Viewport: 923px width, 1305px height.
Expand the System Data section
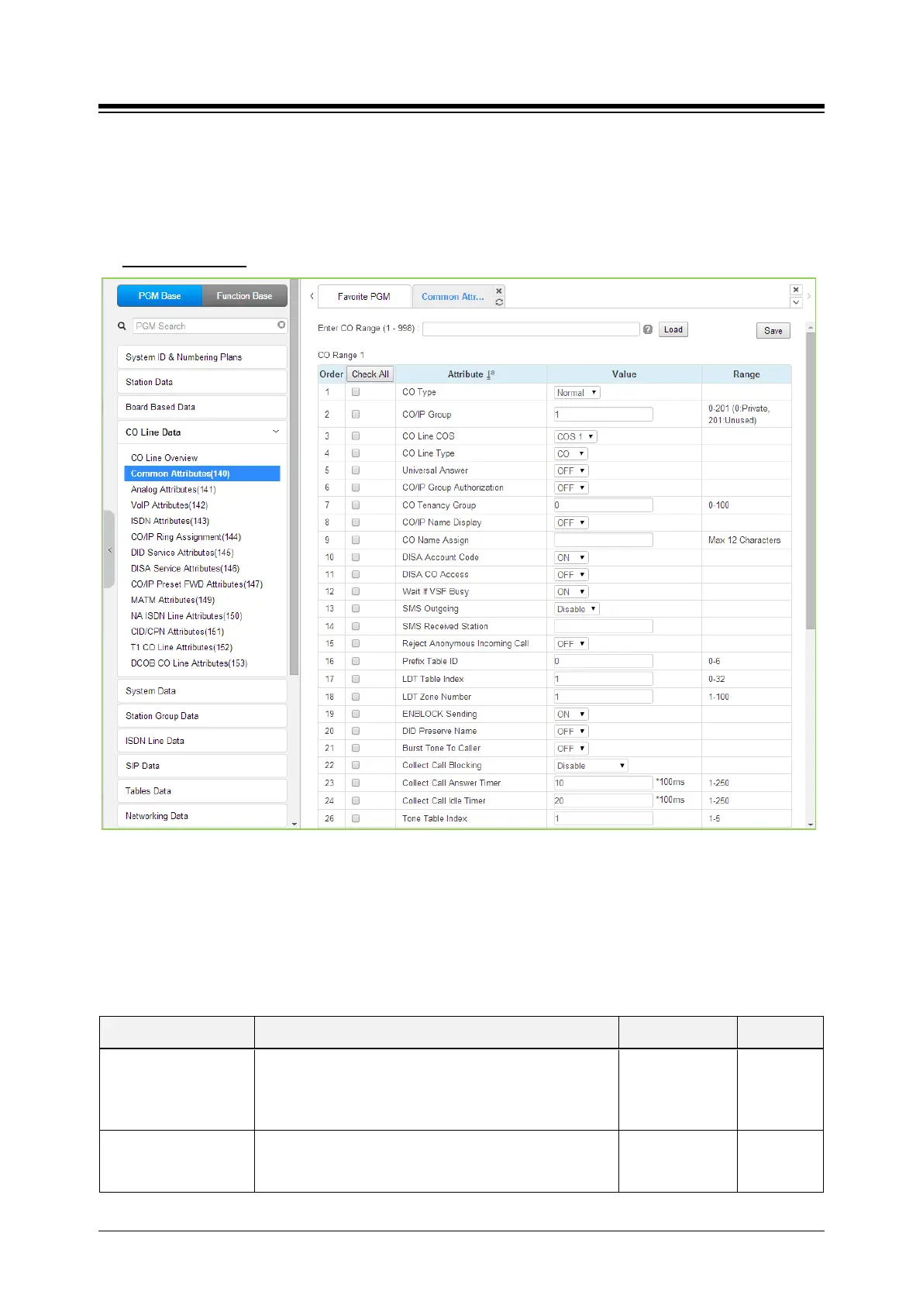[201, 691]
